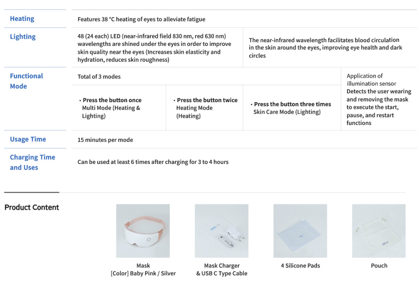Click the Heating row label
Screen dimensions: 419x291
click(x=22, y=19)
